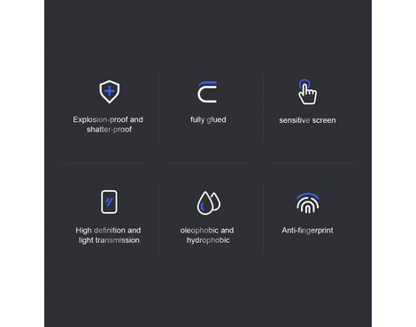The width and height of the screenshot is (416, 327).
Task: Click the horizontal divider below "fully glued"
Action: click(208, 163)
